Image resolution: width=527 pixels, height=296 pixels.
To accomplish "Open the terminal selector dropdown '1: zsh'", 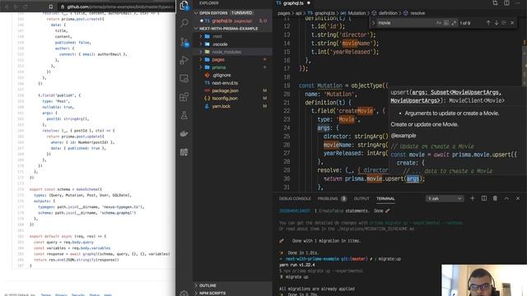I will tap(445, 199).
